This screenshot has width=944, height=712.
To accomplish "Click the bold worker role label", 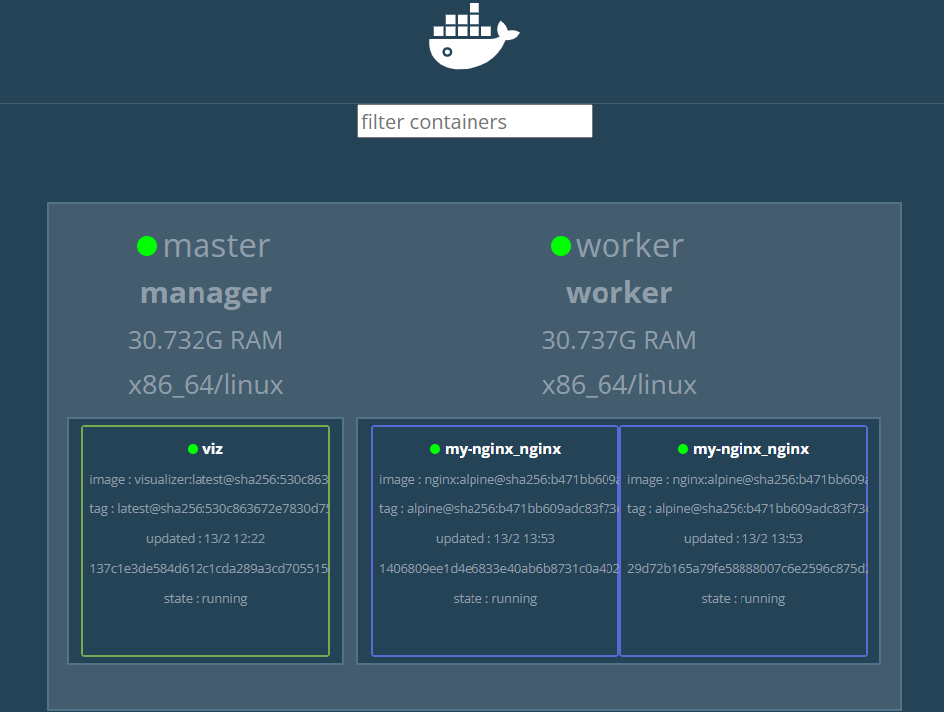I will pos(618,293).
